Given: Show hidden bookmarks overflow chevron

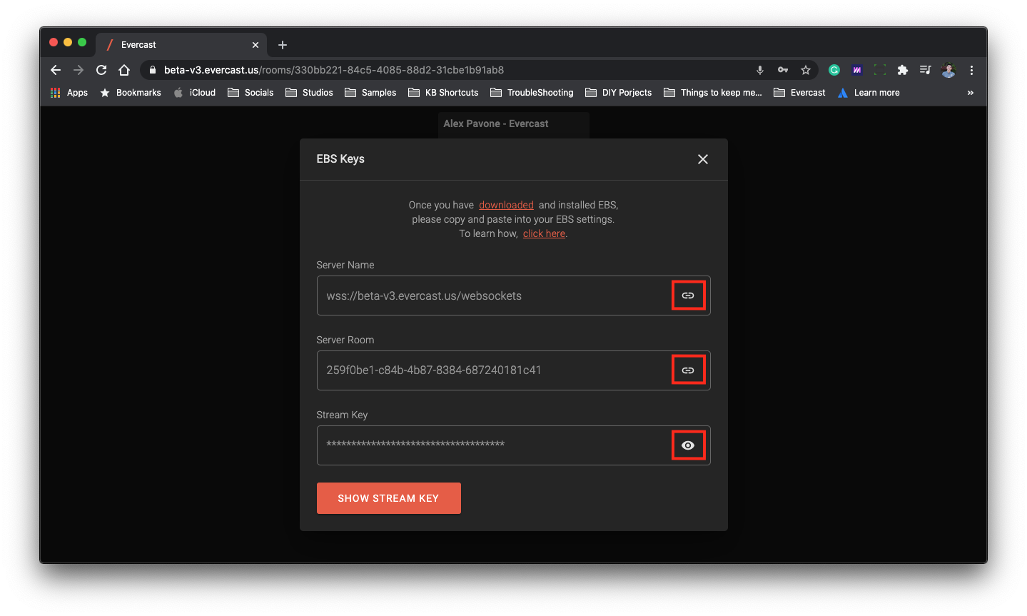Looking at the screenshot, I should (971, 93).
